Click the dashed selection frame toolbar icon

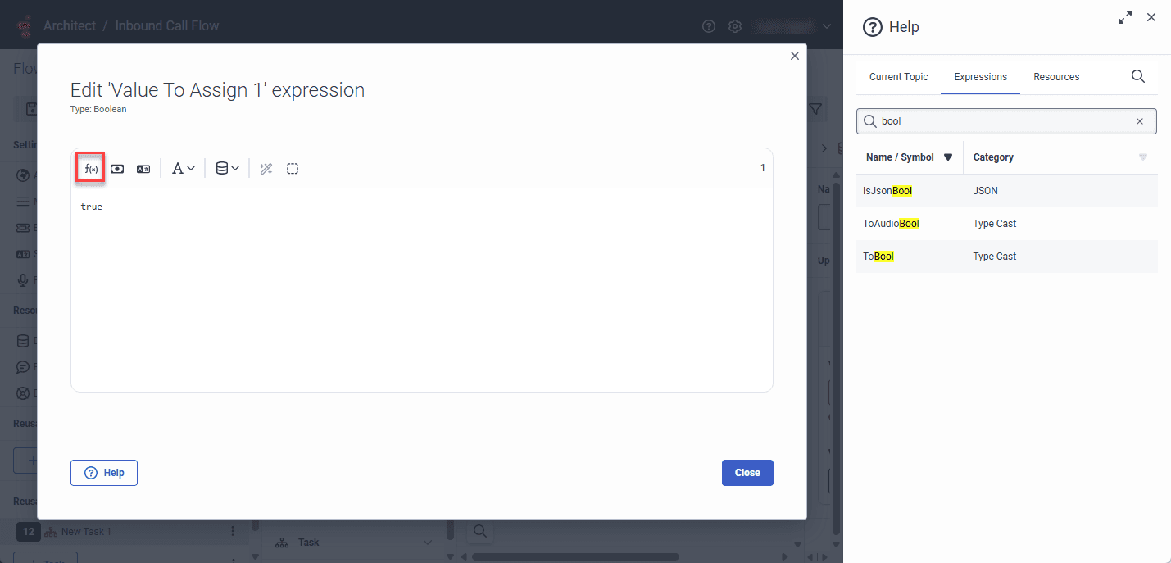[293, 168]
